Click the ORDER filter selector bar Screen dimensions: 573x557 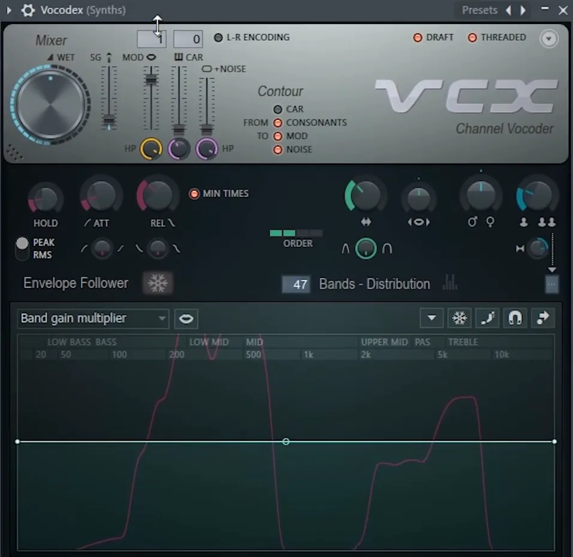[296, 234]
